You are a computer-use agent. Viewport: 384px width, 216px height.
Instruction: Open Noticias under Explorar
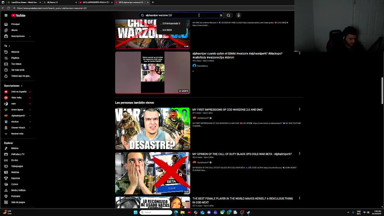tap(18, 172)
